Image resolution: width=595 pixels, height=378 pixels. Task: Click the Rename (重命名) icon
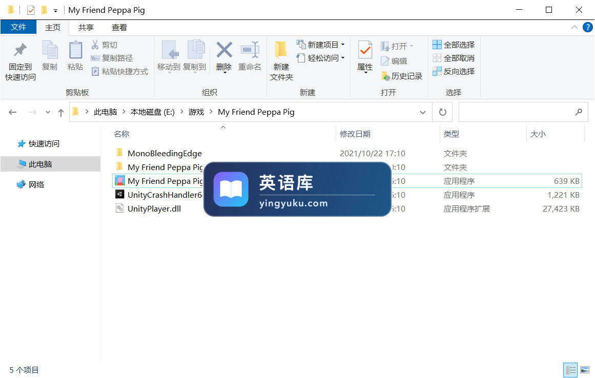(x=250, y=50)
